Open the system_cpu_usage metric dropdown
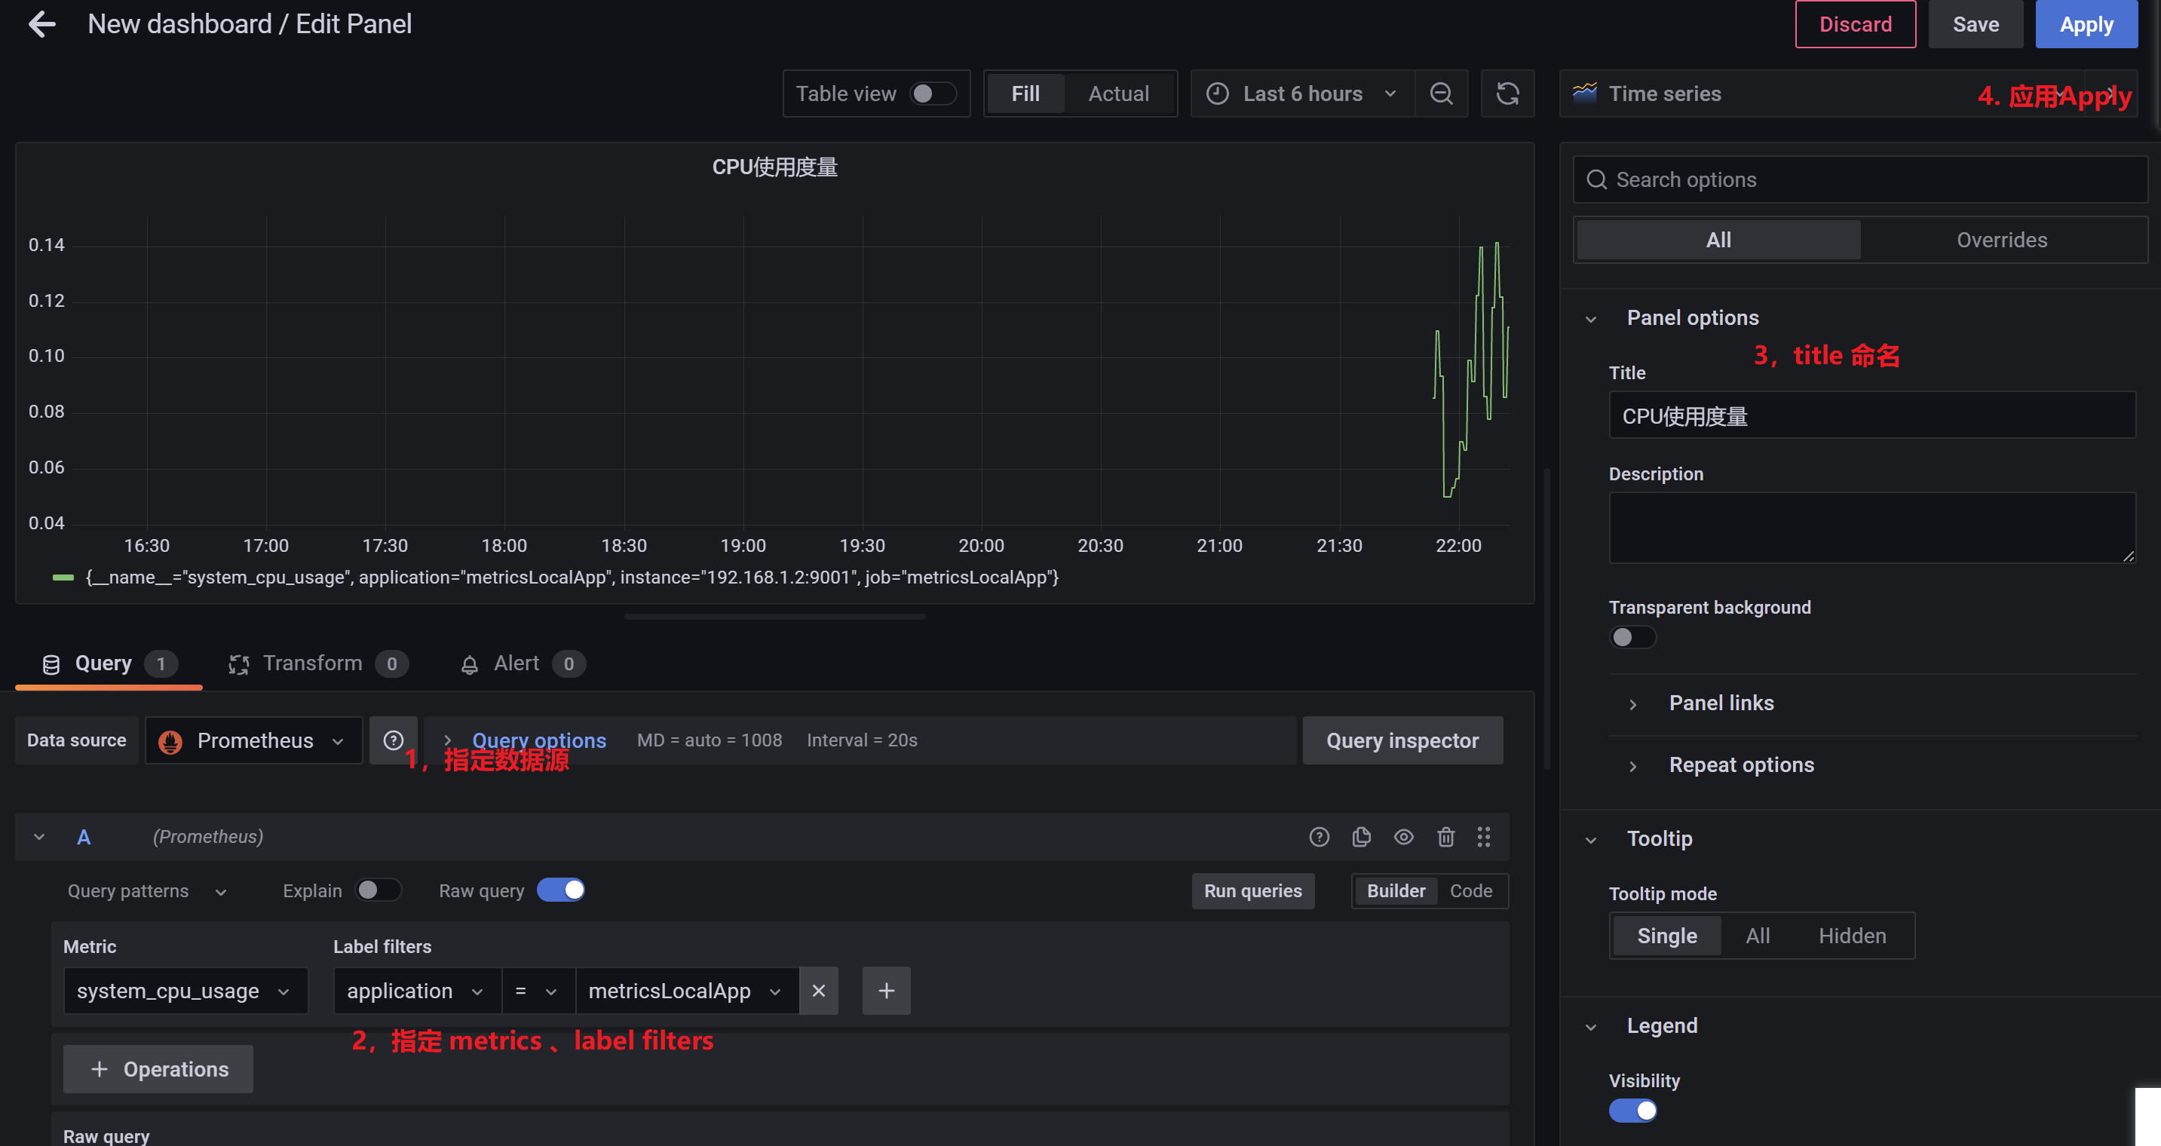The width and height of the screenshot is (2161, 1146). [185, 991]
